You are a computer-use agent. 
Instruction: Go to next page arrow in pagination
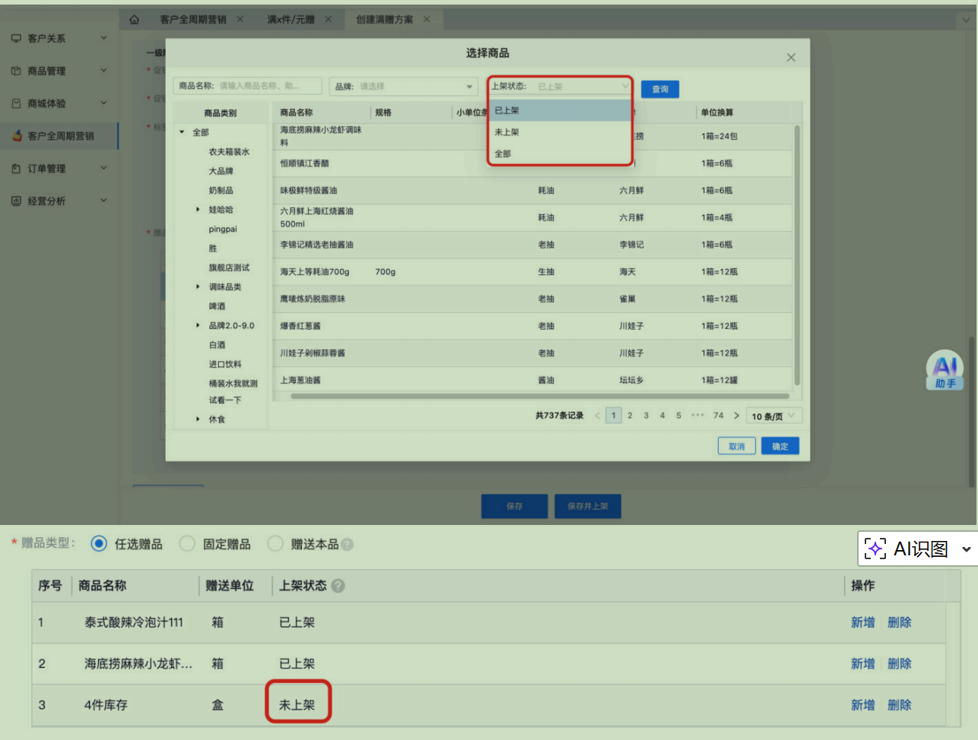[736, 416]
